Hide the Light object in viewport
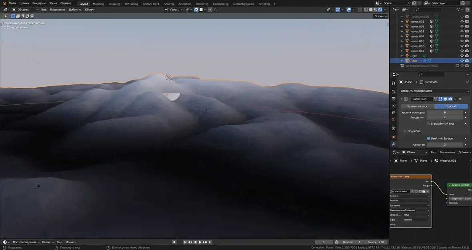The width and height of the screenshot is (472, 250). (462, 56)
